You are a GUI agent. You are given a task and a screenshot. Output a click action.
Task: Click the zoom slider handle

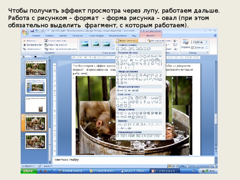[196, 166]
